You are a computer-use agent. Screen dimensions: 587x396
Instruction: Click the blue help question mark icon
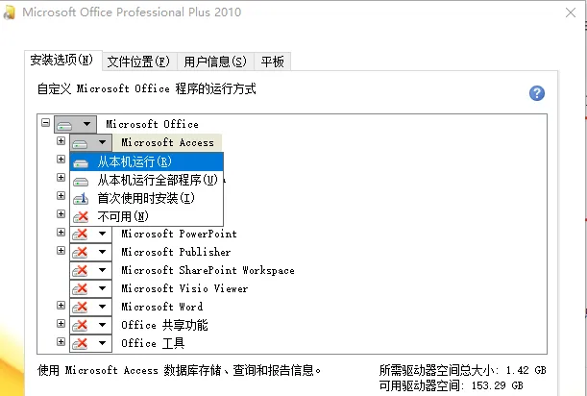536,93
